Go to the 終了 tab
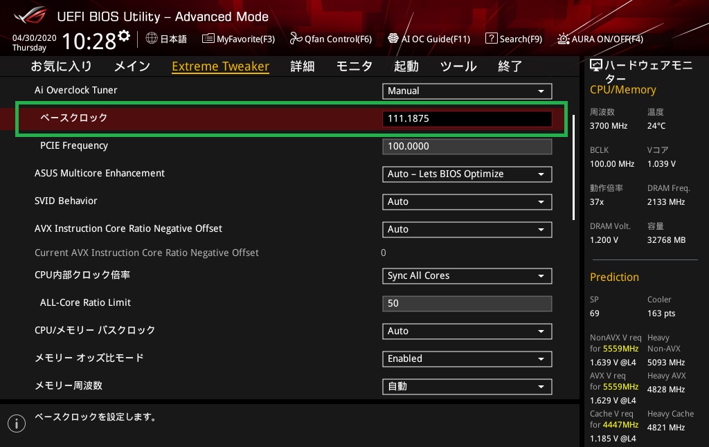 510,66
